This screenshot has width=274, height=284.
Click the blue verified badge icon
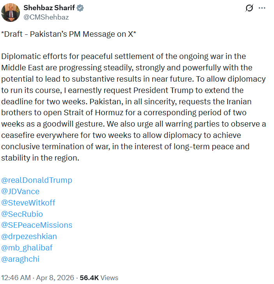tap(80, 8)
